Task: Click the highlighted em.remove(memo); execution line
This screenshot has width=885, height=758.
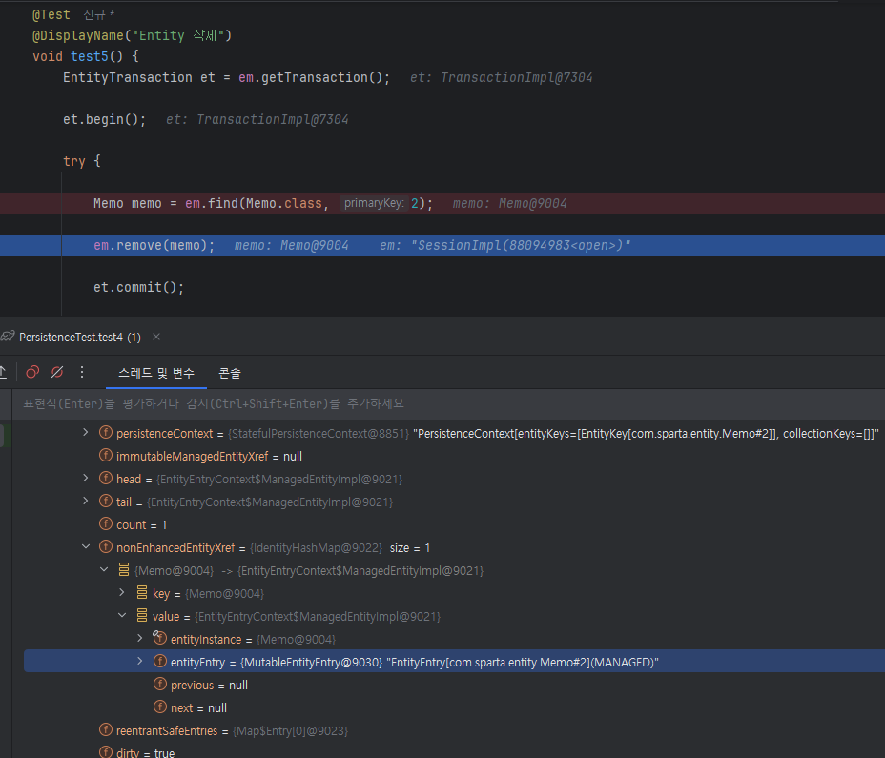Action: (442, 245)
